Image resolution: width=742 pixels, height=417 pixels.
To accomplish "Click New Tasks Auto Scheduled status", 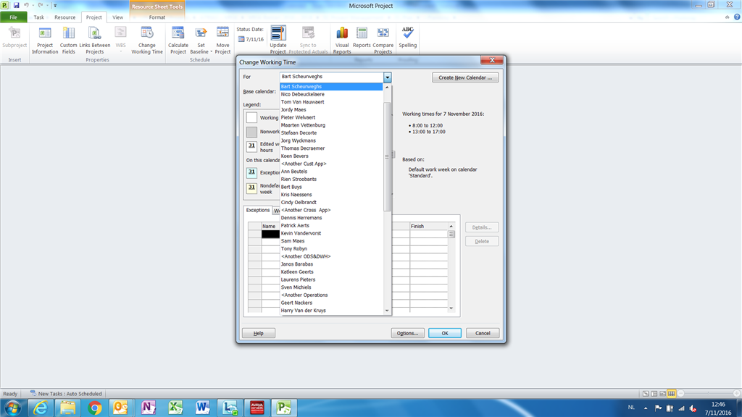I will [x=66, y=393].
